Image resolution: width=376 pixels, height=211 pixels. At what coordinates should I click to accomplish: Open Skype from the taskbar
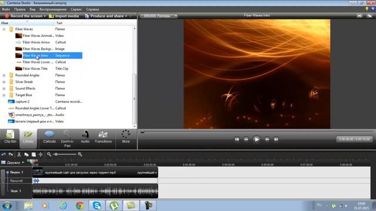[97, 206]
